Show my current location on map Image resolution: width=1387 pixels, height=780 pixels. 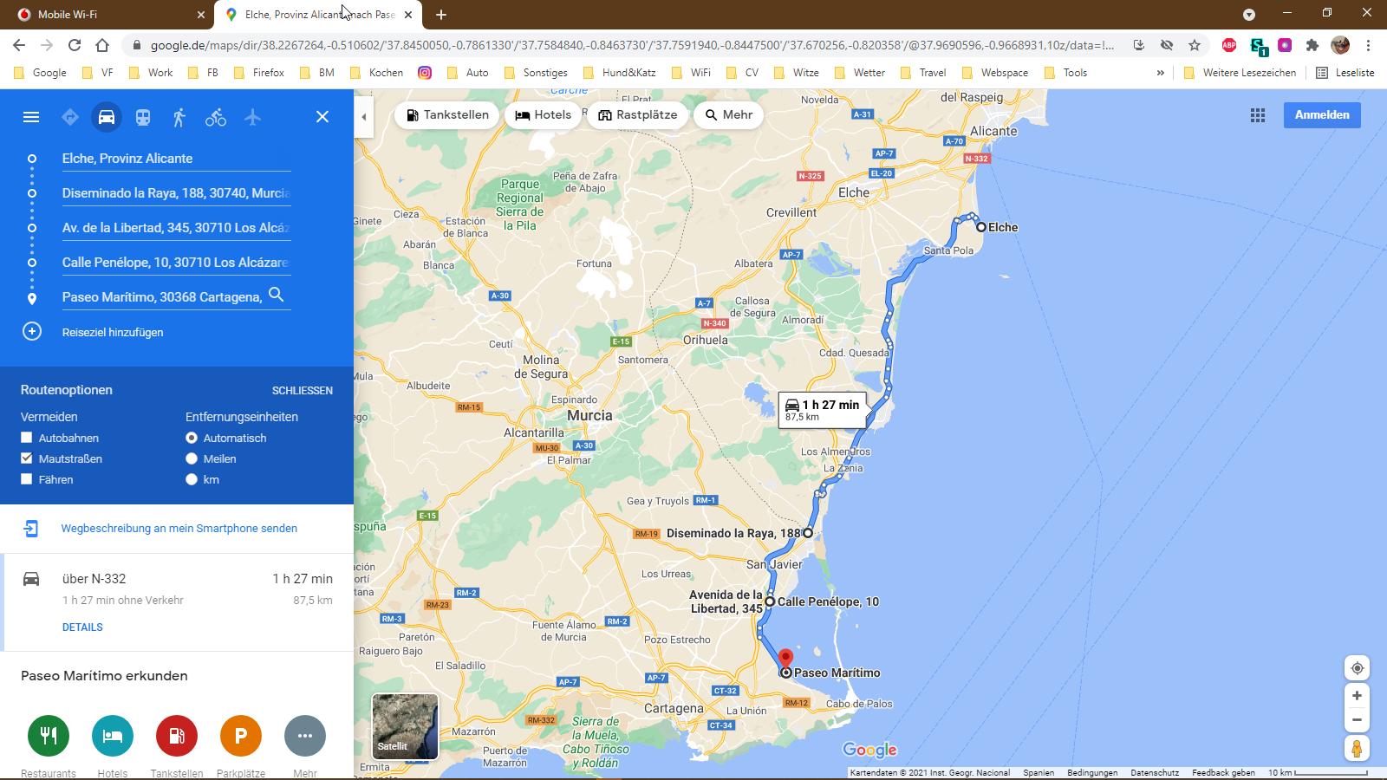coord(1358,668)
